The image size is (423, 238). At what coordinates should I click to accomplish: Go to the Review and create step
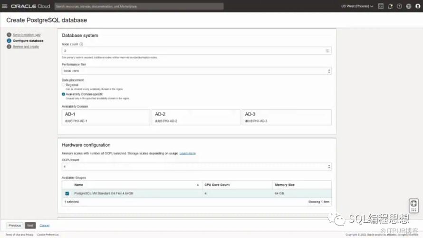point(26,46)
